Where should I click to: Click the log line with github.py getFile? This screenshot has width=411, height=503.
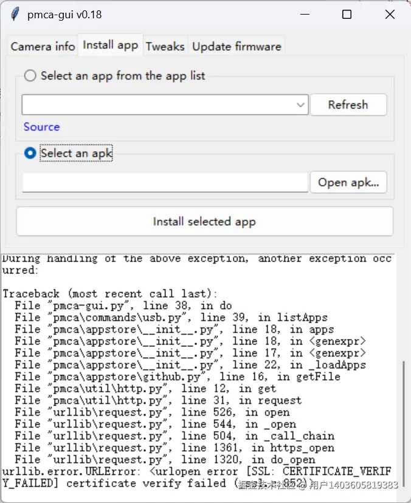pyautogui.click(x=178, y=376)
